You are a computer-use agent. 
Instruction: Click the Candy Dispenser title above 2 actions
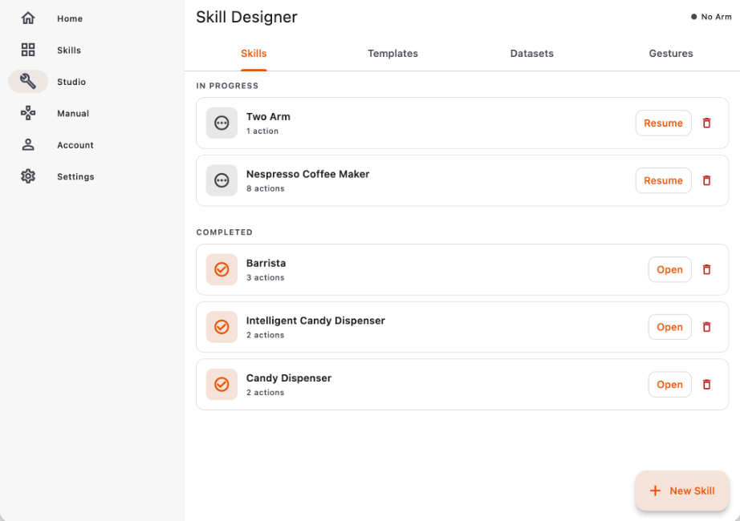(289, 378)
